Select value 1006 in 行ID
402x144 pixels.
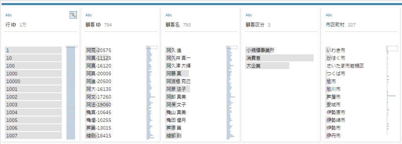click(x=33, y=128)
